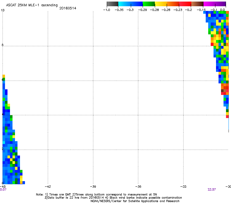Click the -0.23 color scale label
This screenshot has width=231, height=203.
[178, 10]
